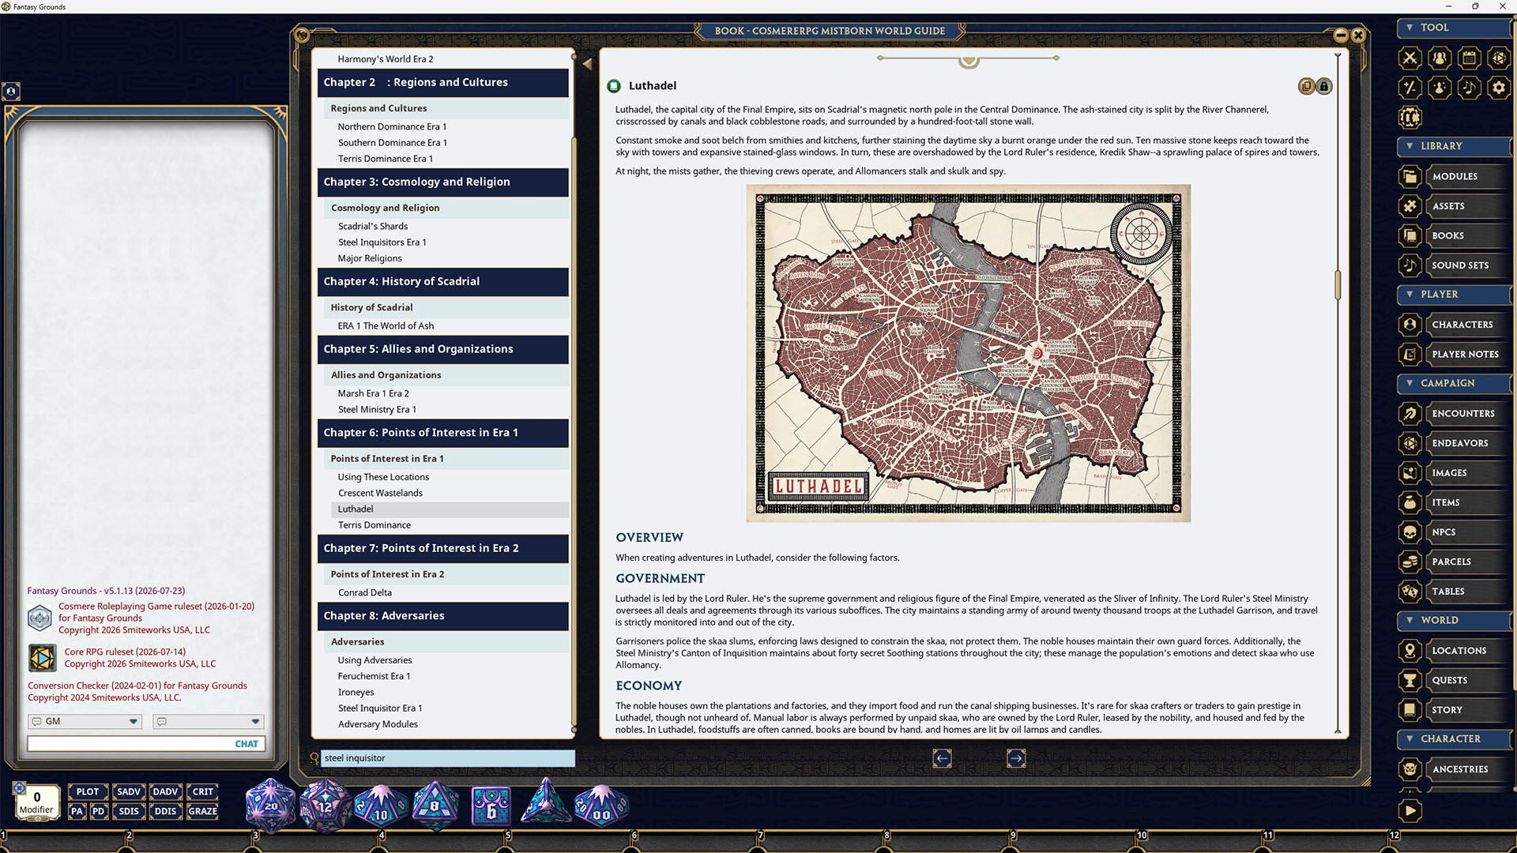
Task: Collapse the book index panel arrow
Action: pos(587,64)
